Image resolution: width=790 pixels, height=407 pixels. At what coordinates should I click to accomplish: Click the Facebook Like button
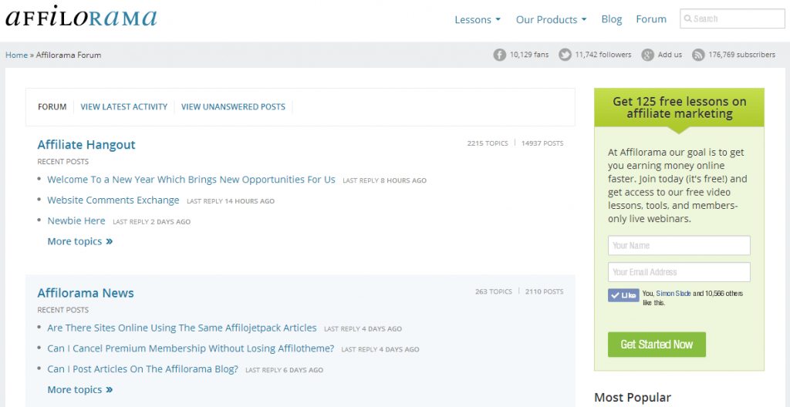pyautogui.click(x=623, y=295)
